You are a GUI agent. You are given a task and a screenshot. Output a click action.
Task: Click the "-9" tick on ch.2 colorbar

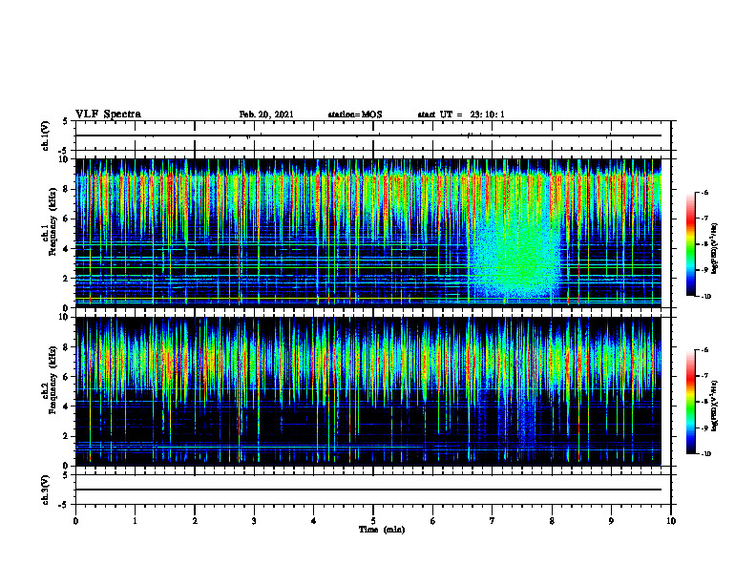coord(704,428)
